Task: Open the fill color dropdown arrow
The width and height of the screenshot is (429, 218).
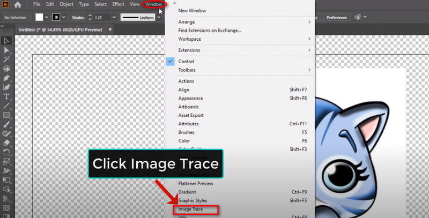Action: click(x=47, y=18)
